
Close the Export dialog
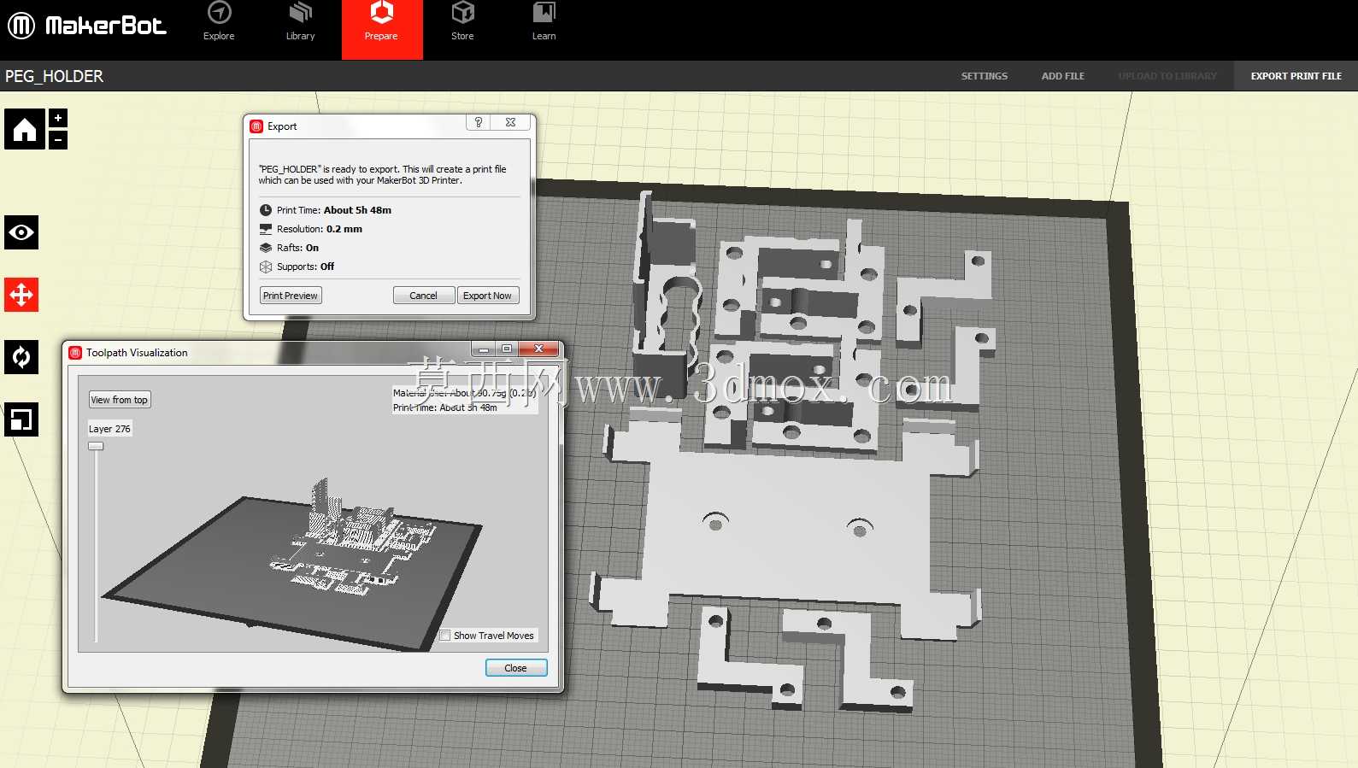(x=510, y=122)
